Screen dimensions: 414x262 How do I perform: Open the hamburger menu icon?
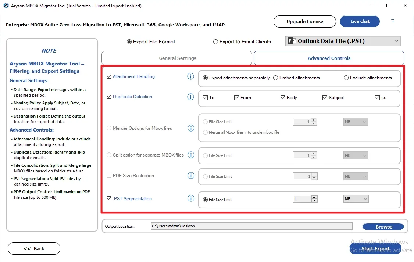click(x=393, y=21)
